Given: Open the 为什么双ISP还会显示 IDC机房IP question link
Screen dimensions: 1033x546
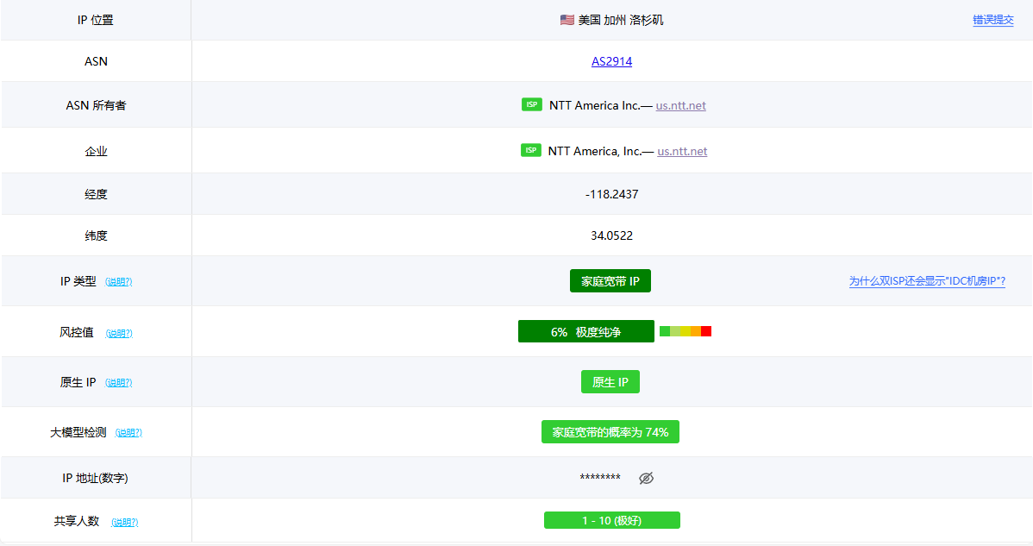Looking at the screenshot, I should coord(927,281).
